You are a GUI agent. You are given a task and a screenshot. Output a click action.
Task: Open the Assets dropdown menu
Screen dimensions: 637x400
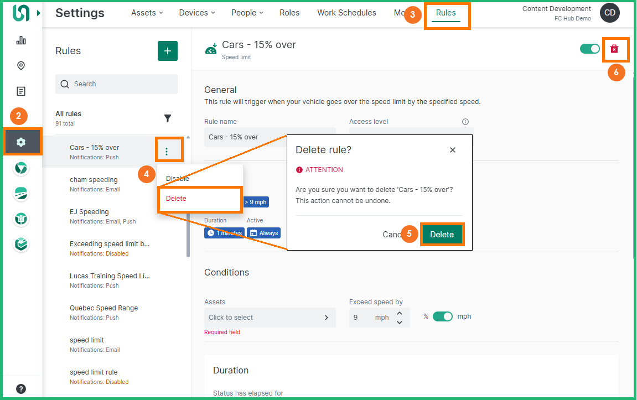point(147,13)
